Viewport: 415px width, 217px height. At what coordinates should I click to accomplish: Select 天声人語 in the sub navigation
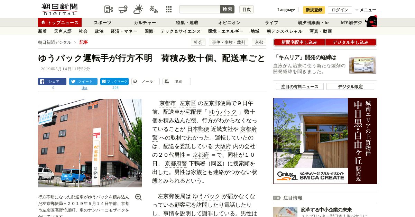click(x=63, y=31)
